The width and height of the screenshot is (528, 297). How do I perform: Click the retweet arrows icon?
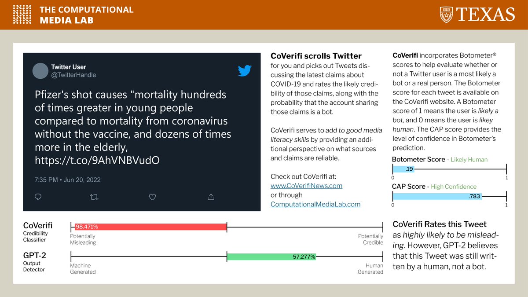94,197
